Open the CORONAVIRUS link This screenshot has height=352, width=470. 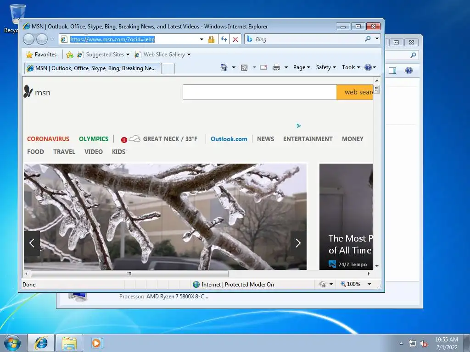point(48,139)
